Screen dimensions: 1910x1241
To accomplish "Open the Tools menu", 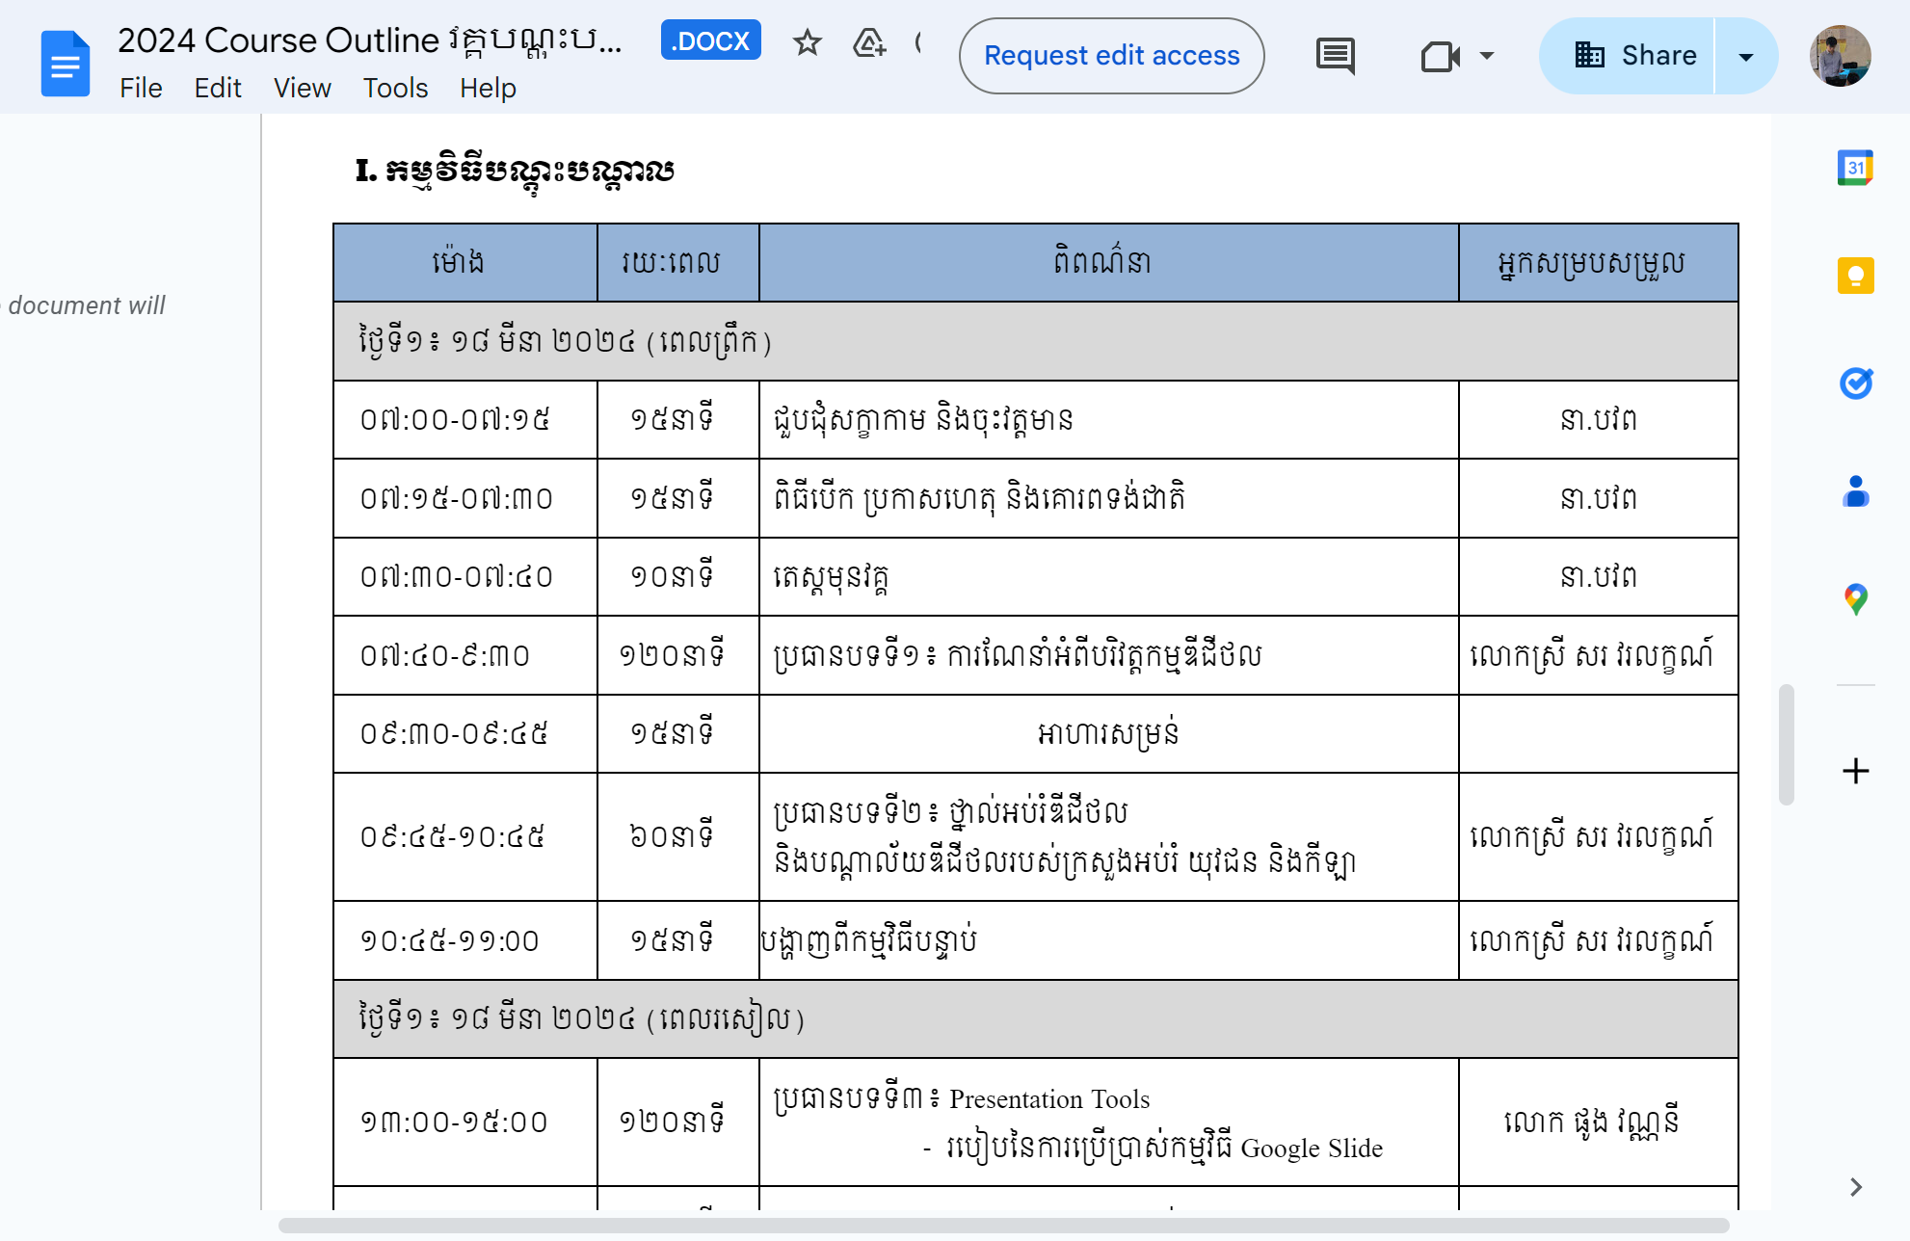I will (x=394, y=88).
